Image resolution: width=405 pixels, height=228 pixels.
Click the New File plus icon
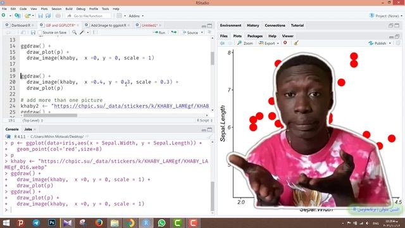click(4, 15)
